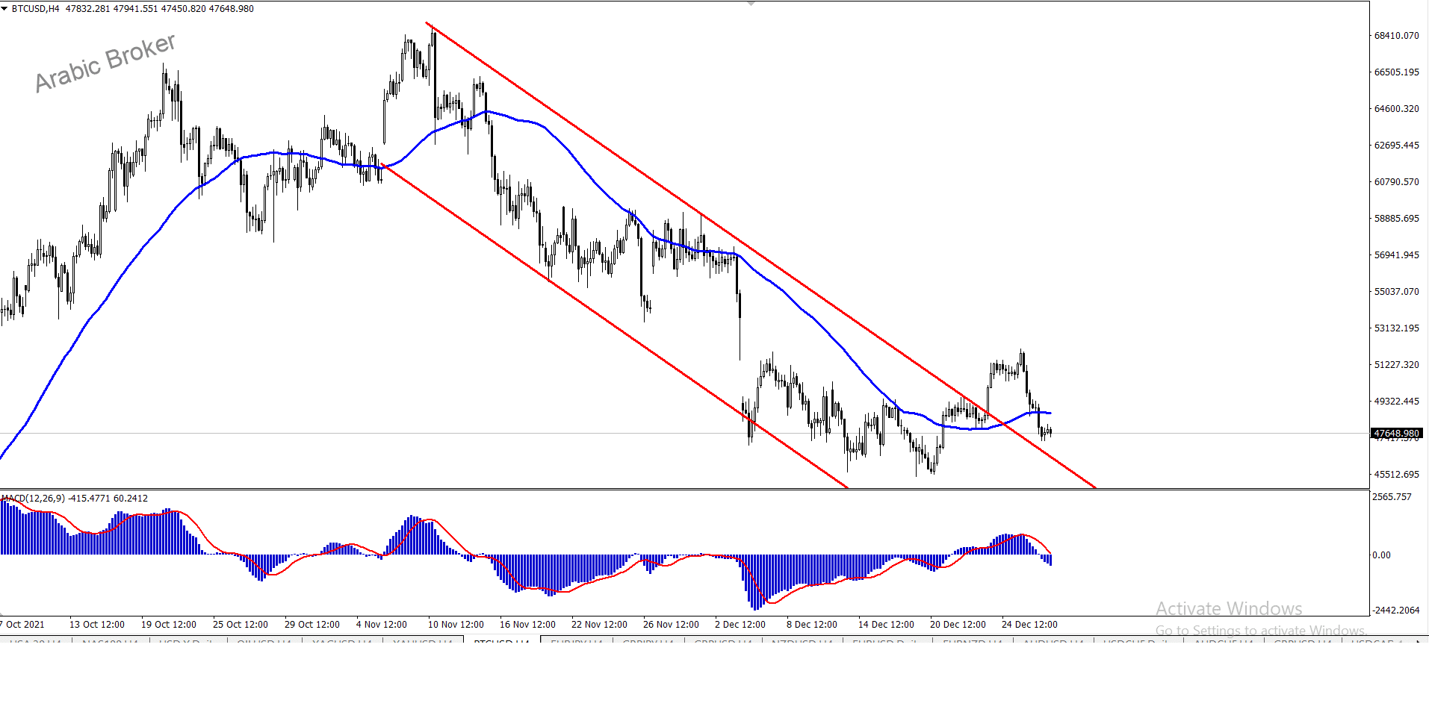Click the 53132.195 price axis label
Viewport: 1429px width, 718px height.
(1396, 328)
